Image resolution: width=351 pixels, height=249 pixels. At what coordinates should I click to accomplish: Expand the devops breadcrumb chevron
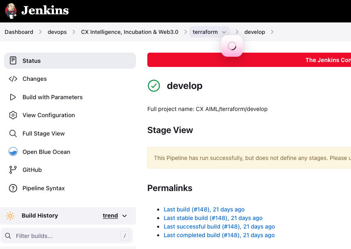click(x=73, y=32)
